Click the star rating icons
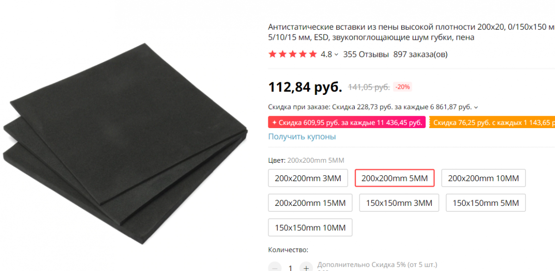Screen dimensions: 555x271 (293, 54)
